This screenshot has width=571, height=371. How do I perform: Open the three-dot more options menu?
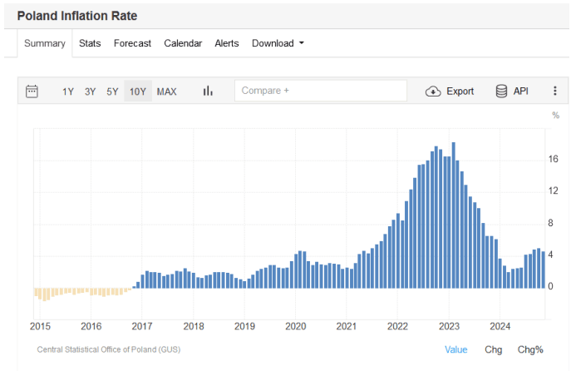[554, 92]
